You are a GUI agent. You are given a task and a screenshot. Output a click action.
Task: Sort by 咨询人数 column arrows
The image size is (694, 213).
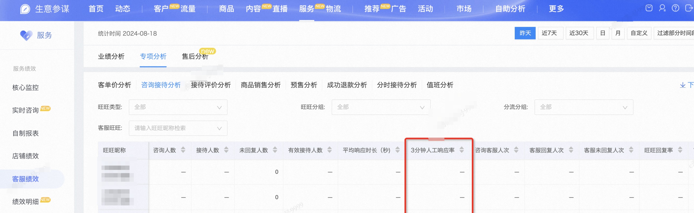(x=183, y=150)
